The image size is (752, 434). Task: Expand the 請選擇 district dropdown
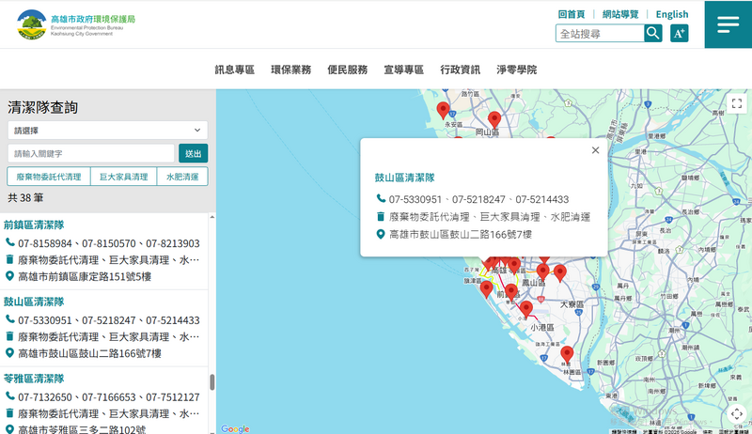[107, 131]
